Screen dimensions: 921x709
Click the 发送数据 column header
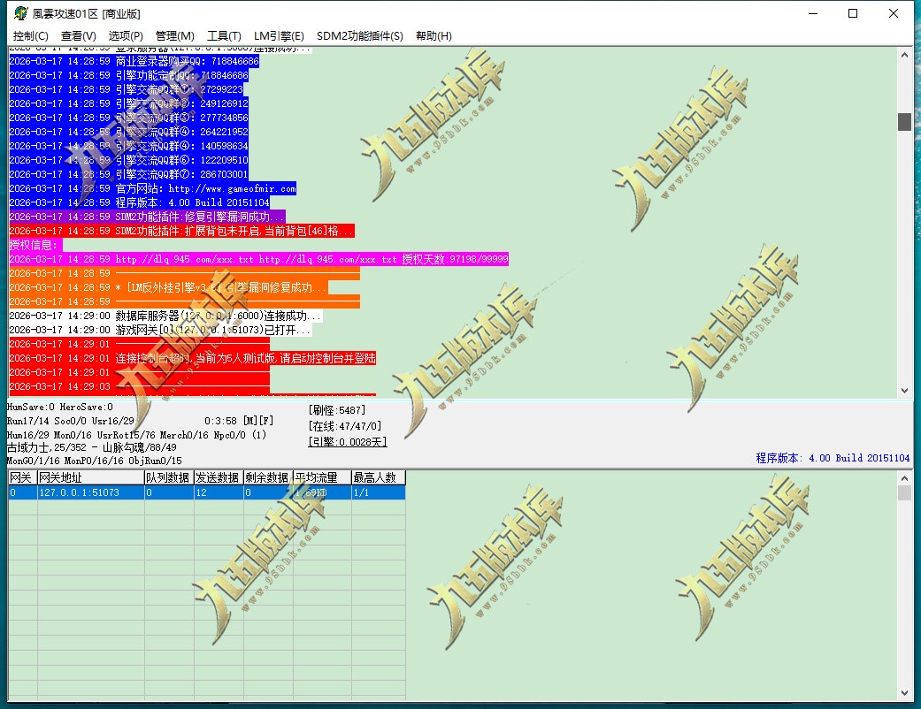click(x=218, y=477)
